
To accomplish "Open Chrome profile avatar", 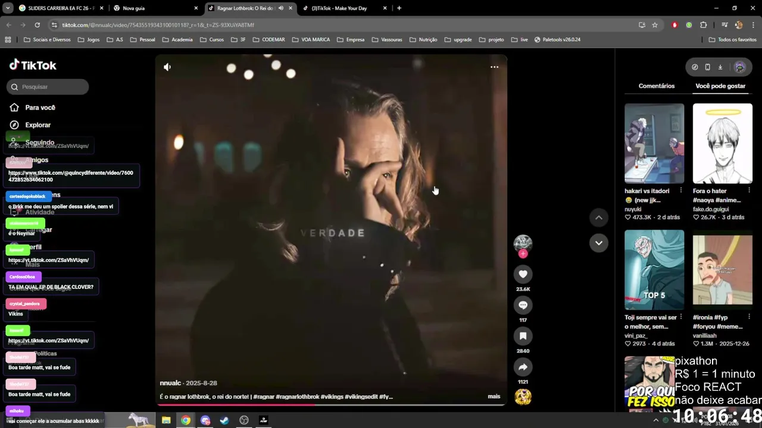I will coord(739,25).
